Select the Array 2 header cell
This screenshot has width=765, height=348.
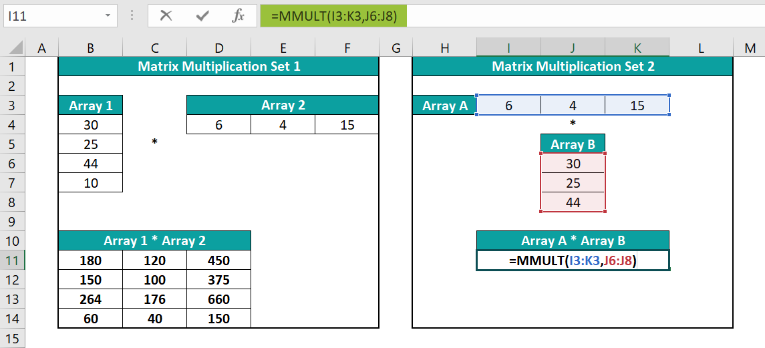click(283, 105)
